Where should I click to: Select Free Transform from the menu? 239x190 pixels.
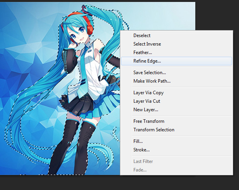(x=176, y=121)
